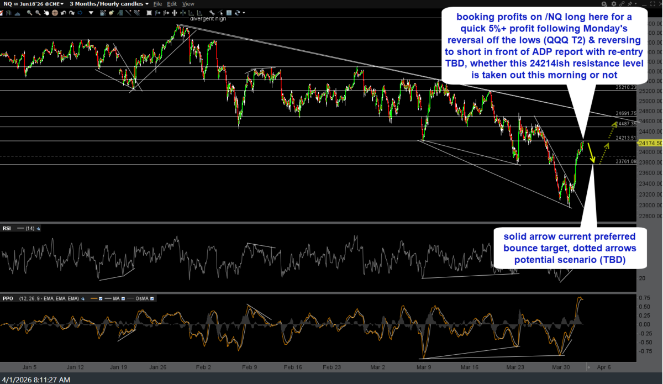663x384 pixels.
Task: Edit RSI (14) study settings
Action: tap(38, 228)
